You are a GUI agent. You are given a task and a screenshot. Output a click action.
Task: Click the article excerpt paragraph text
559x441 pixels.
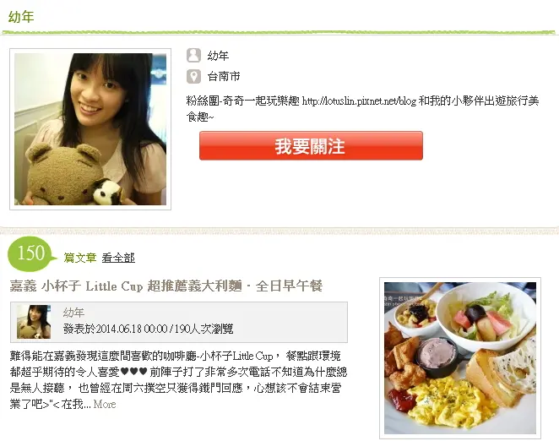tap(178, 380)
